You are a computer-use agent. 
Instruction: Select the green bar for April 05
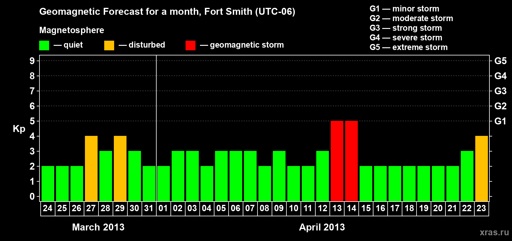click(x=221, y=176)
